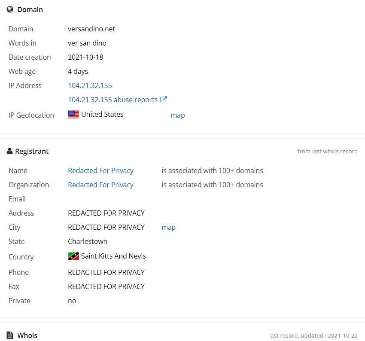Open the Redacted For Privacy link in Name row
365x341 pixels.
coord(101,170)
